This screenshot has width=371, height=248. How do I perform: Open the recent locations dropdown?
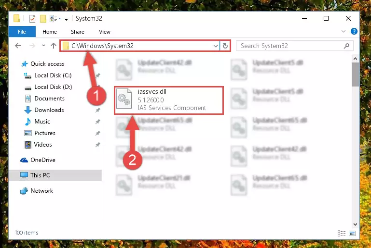point(43,46)
